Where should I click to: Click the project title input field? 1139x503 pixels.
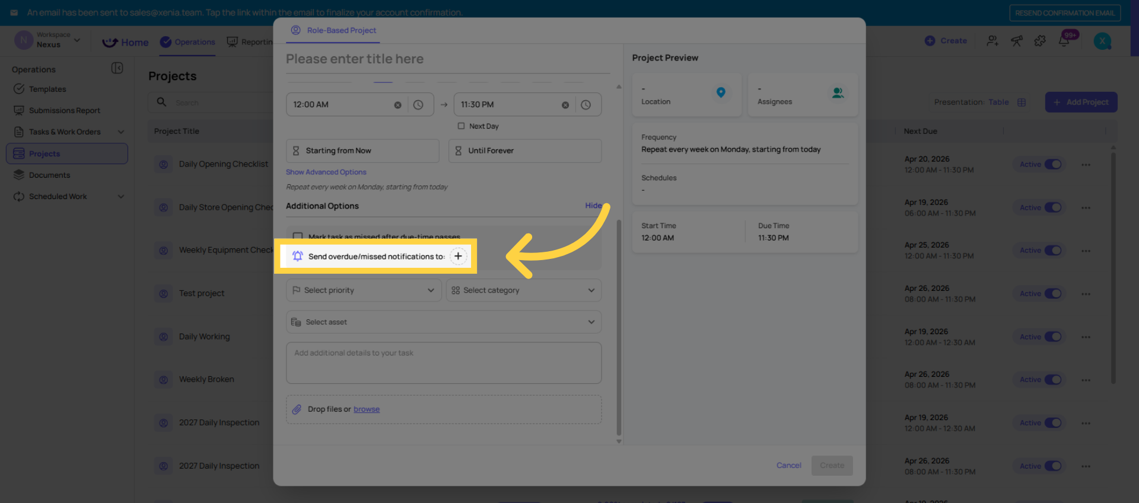click(x=448, y=59)
